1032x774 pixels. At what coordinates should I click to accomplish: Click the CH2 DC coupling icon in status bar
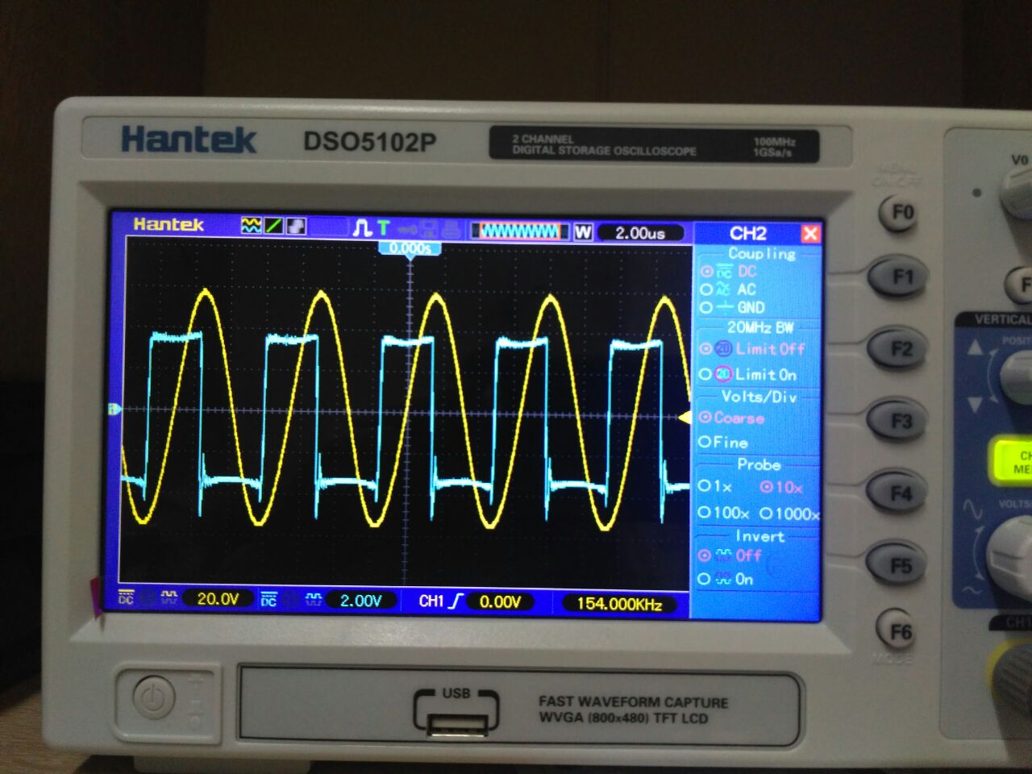click(268, 599)
